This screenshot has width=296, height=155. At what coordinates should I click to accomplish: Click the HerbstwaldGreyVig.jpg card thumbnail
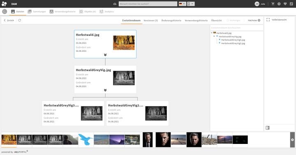(124, 78)
